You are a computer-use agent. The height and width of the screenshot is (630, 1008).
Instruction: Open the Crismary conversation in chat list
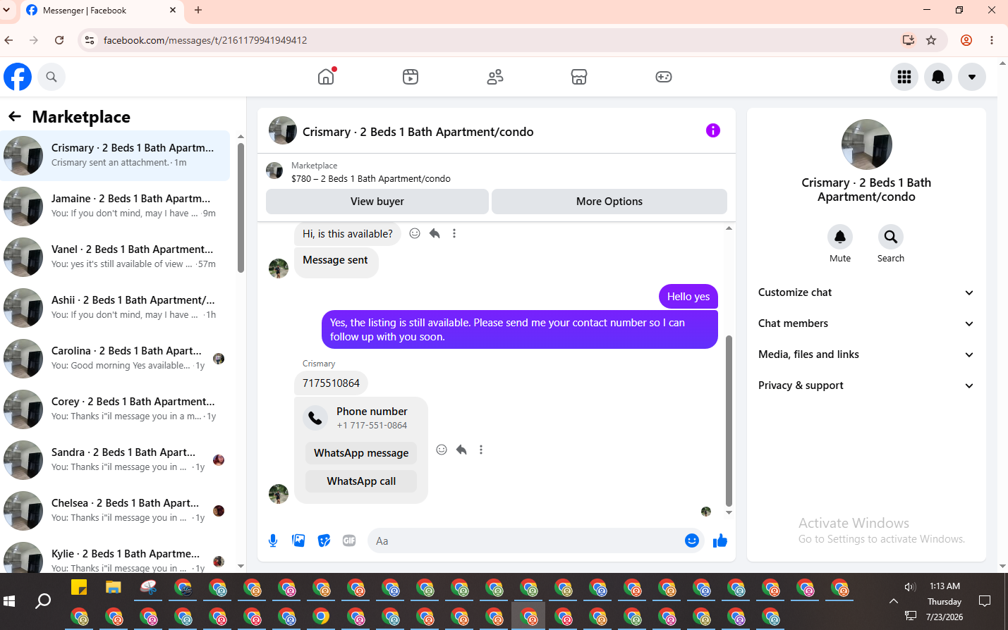(x=116, y=156)
